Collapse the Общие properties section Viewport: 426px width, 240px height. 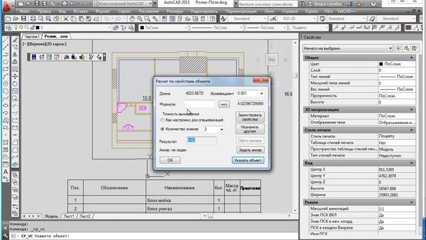[411, 58]
